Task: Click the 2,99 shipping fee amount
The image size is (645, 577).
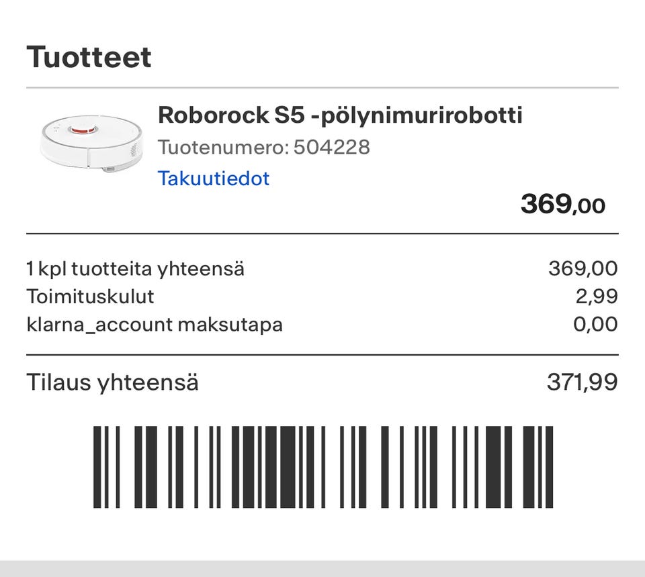Action: (596, 297)
